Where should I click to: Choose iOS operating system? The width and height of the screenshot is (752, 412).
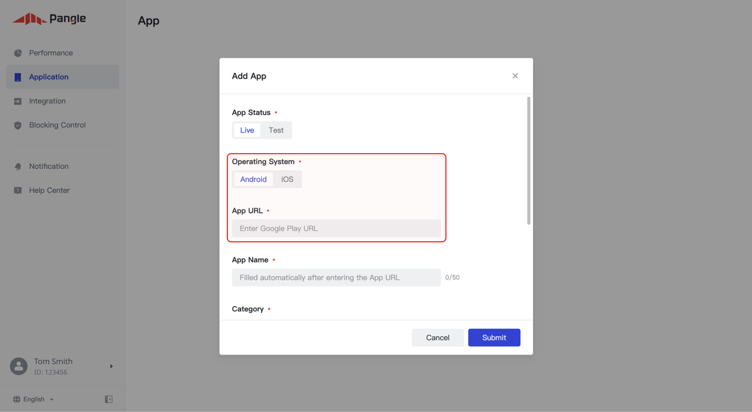(x=287, y=179)
